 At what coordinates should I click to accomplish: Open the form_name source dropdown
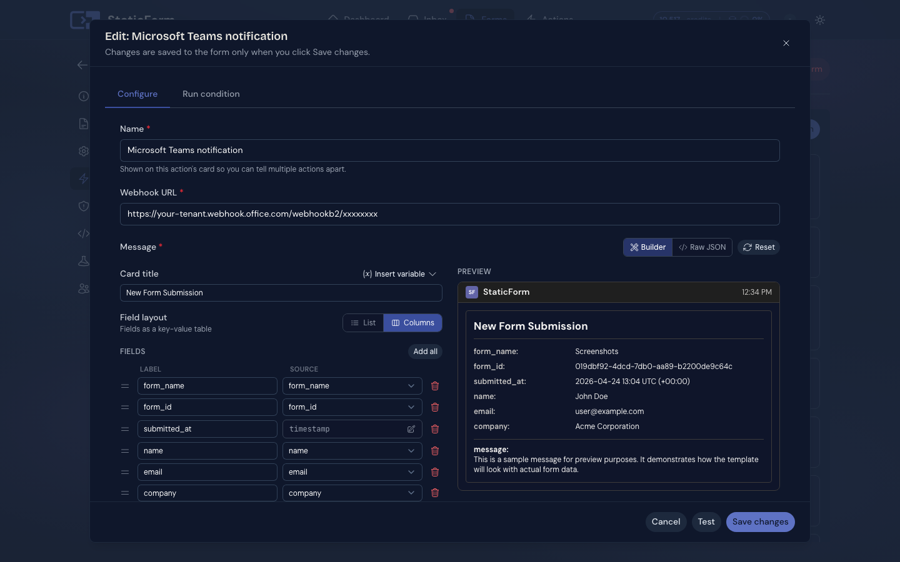pyautogui.click(x=352, y=386)
